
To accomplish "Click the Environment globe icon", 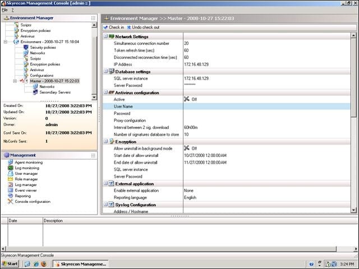I will pyautogui.click(x=16, y=42).
